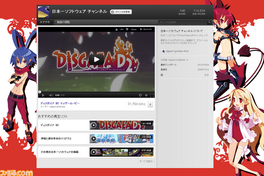Focus the channel search input field
Image resolution: width=264 pixels, height=176 pixels.
click(183, 22)
